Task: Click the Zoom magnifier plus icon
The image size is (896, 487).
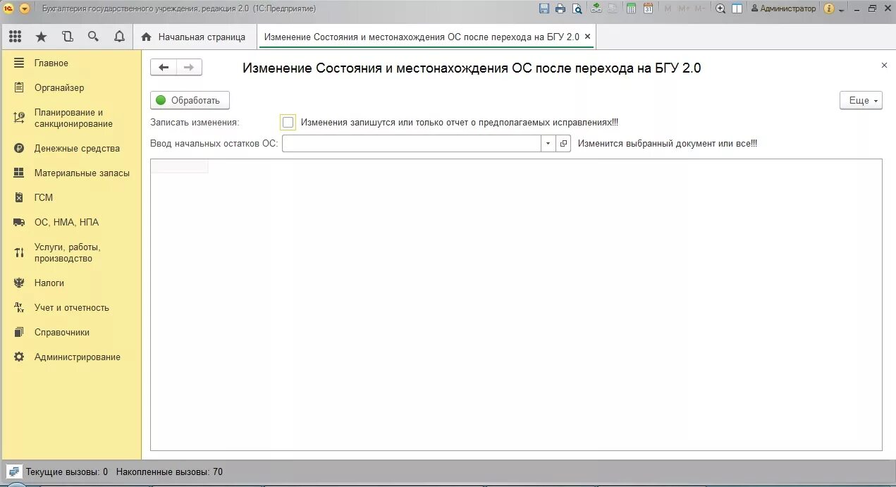Action: [720, 8]
